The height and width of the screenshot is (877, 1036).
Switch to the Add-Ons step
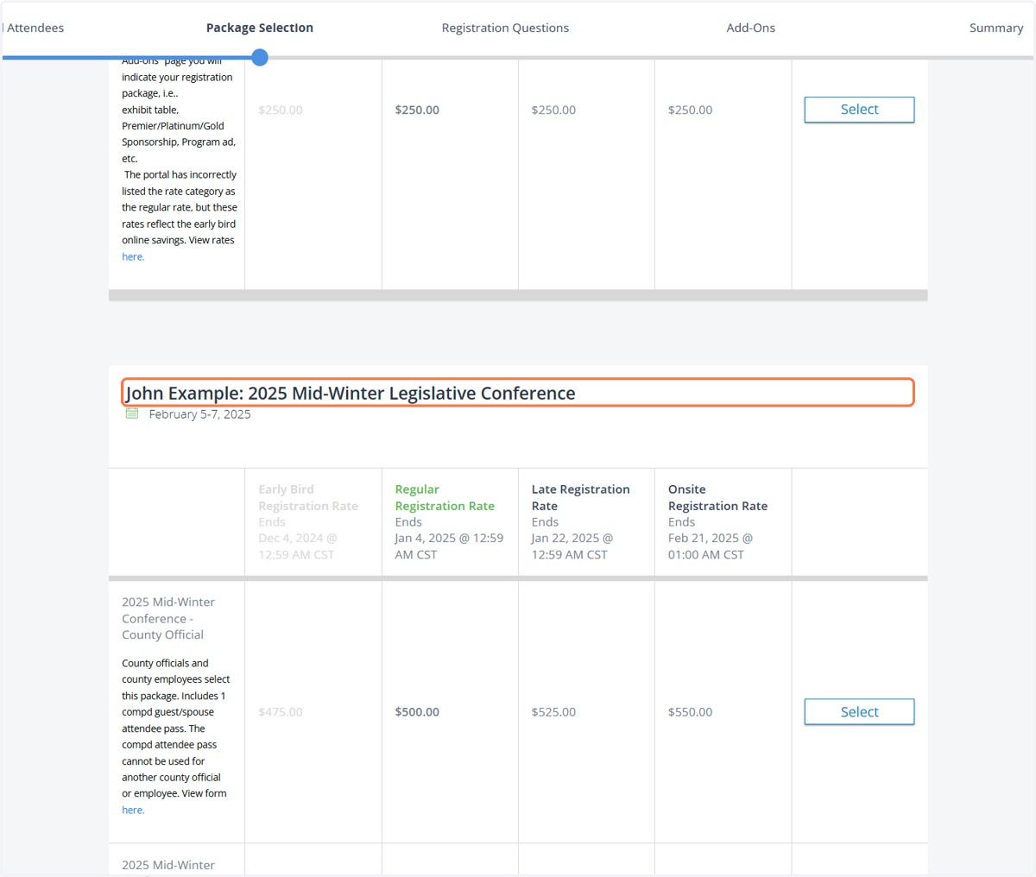(x=750, y=28)
